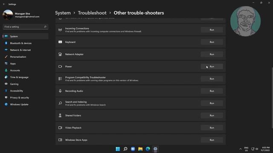Image resolution: width=273 pixels, height=153 pixels.
Task: Run the Incoming Connections troubleshooter
Action: click(212, 30)
